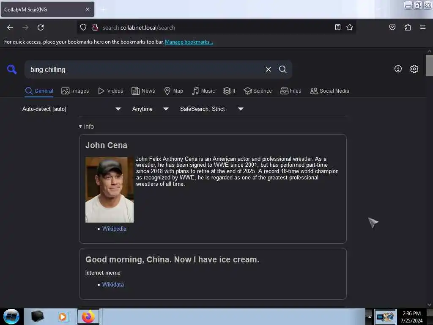This screenshot has width=433, height=325.
Task: Open the Windows Start orb
Action: [11, 317]
